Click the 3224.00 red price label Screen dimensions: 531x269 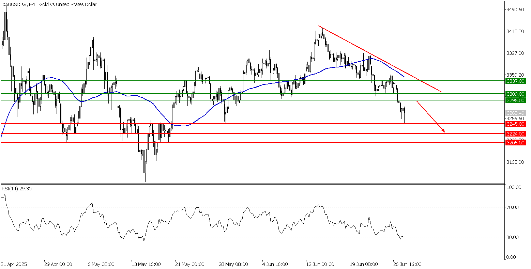516,134
